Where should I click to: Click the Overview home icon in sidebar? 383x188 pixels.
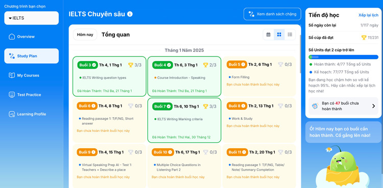pyautogui.click(x=12, y=37)
